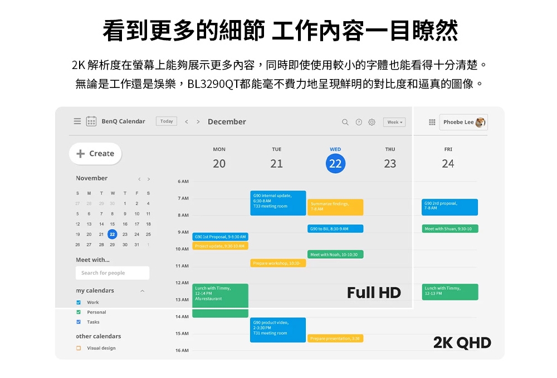This screenshot has width=557, height=378.
Task: Uncheck the Work calendar checkbox
Action: pos(79,302)
